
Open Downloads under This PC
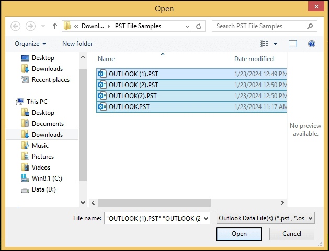click(42, 135)
